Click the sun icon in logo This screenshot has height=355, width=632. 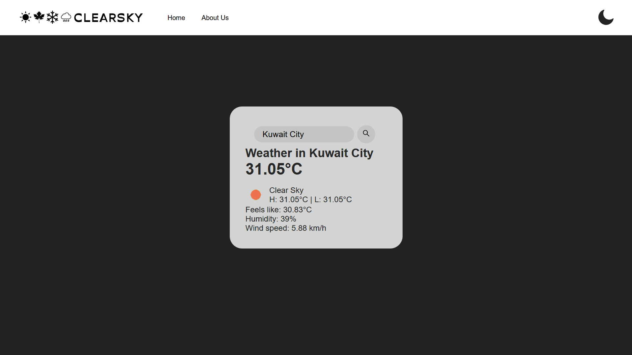click(x=25, y=17)
